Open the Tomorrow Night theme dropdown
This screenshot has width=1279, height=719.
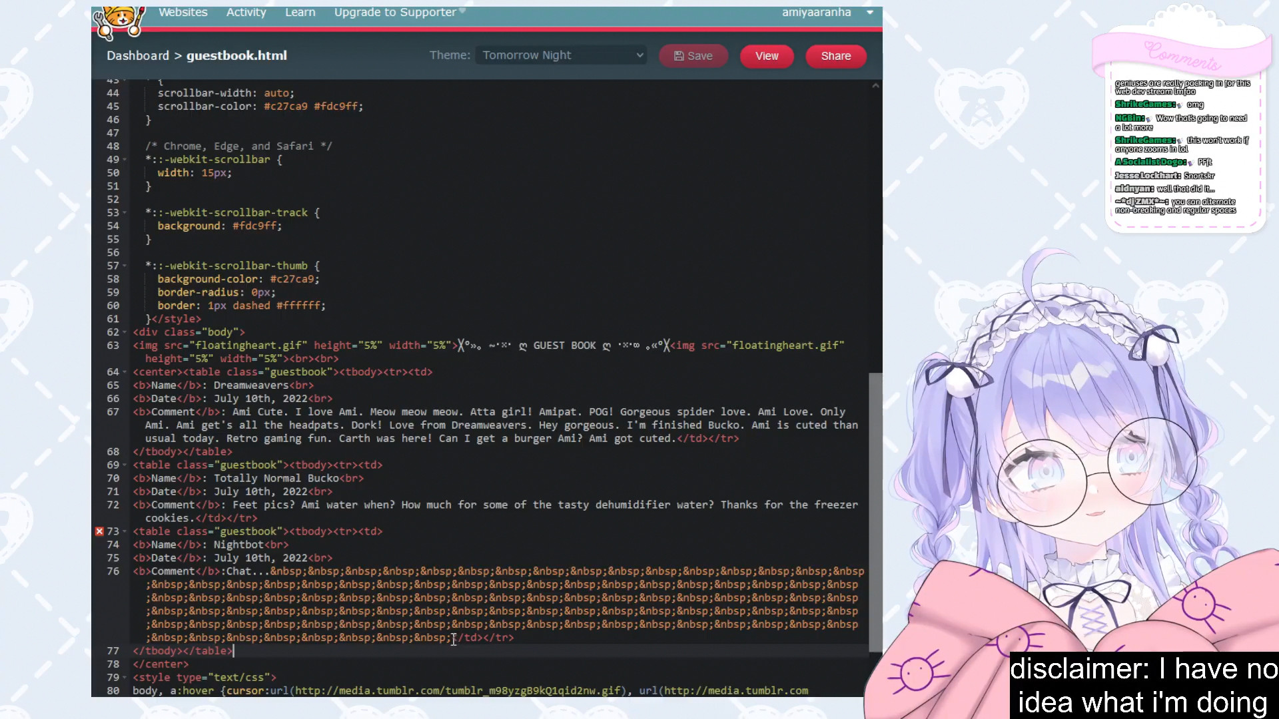[x=562, y=55]
